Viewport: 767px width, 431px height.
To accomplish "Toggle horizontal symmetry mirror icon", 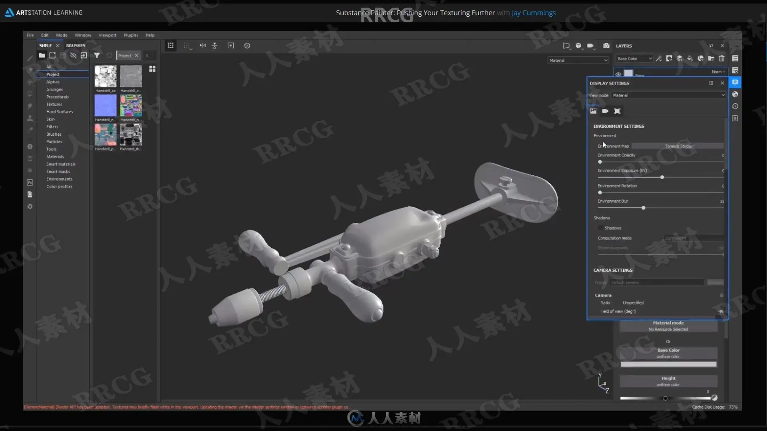I will click(203, 45).
